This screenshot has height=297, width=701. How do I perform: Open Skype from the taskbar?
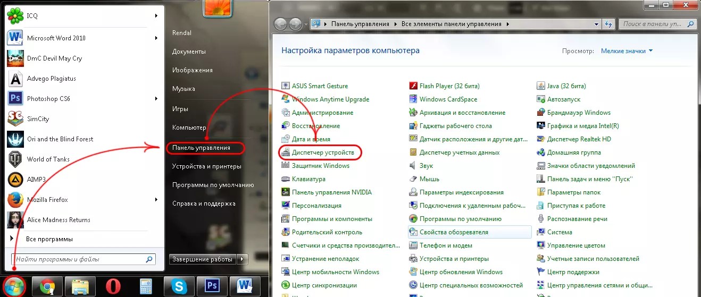coord(180,286)
